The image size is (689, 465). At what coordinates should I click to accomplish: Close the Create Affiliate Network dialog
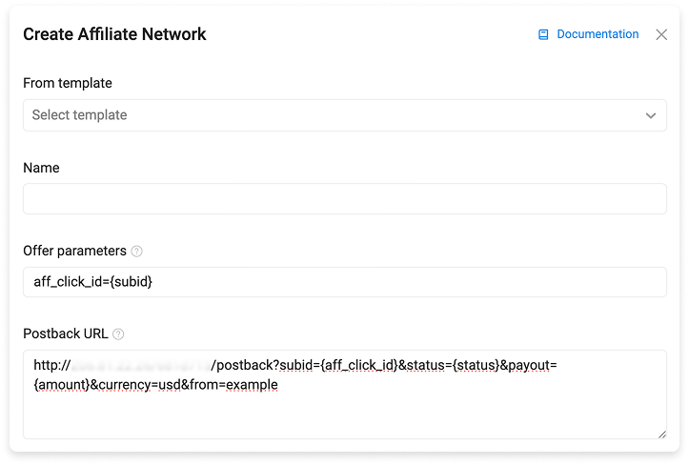(661, 34)
